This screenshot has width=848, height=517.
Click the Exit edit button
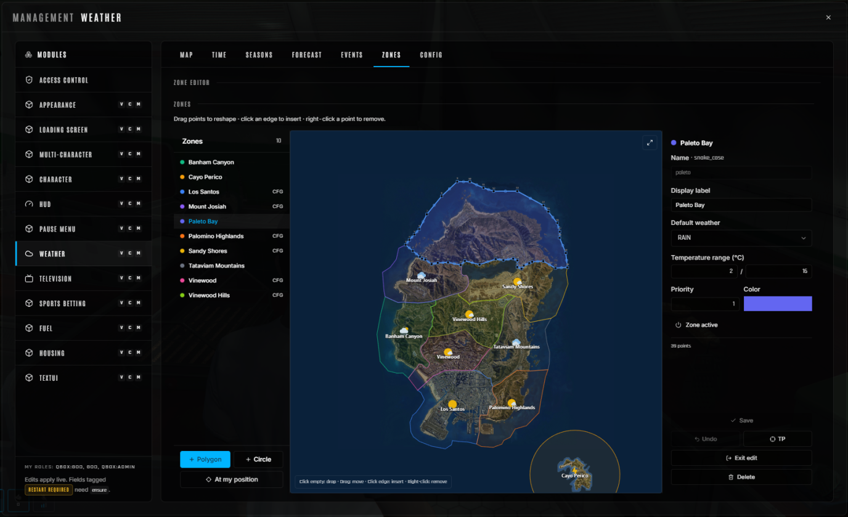point(741,458)
